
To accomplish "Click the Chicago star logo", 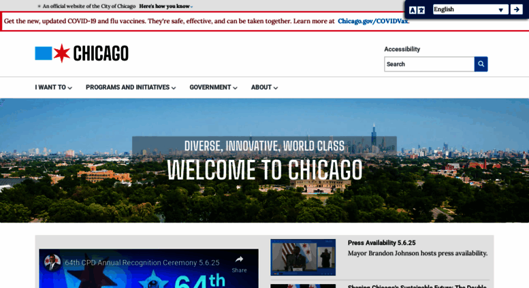I will (x=61, y=53).
